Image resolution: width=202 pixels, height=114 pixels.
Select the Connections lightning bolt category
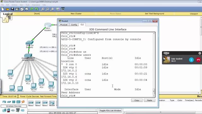coord(23,102)
